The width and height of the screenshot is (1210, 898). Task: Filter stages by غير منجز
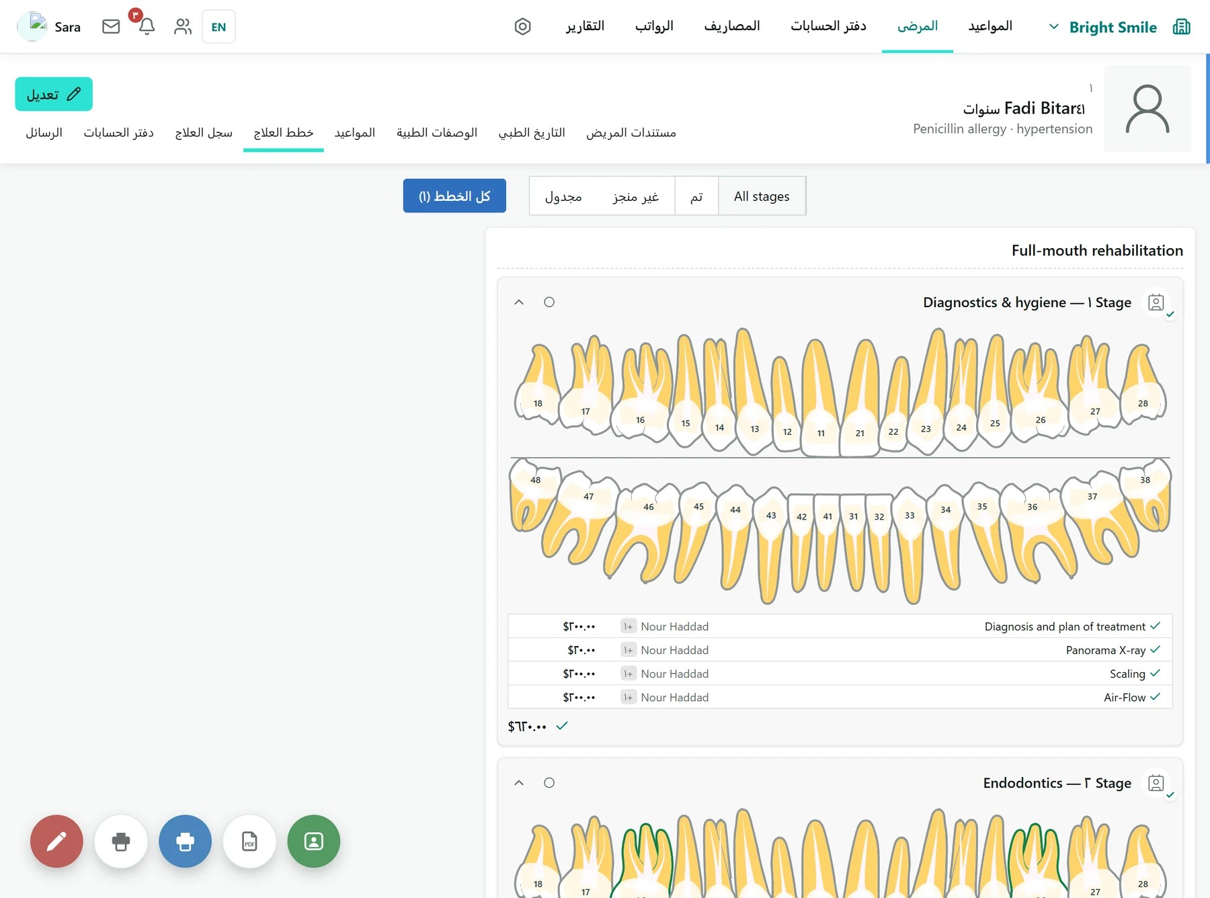point(636,196)
